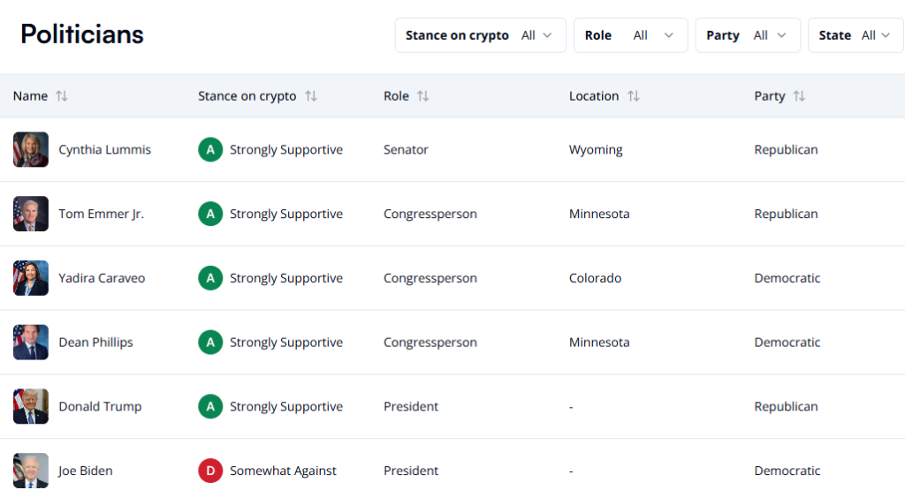Click Minnesota in Dean Phillips row

pos(599,343)
